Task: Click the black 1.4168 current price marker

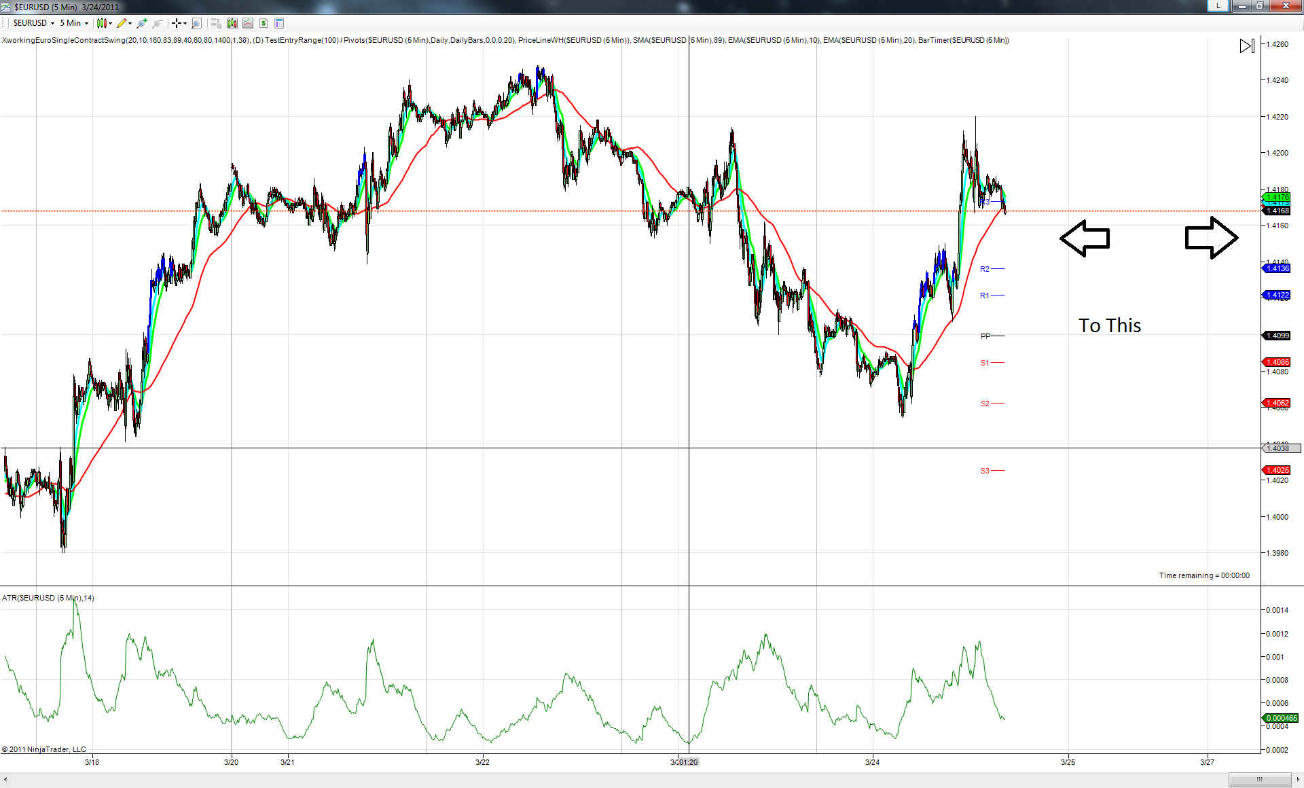Action: pos(1277,211)
